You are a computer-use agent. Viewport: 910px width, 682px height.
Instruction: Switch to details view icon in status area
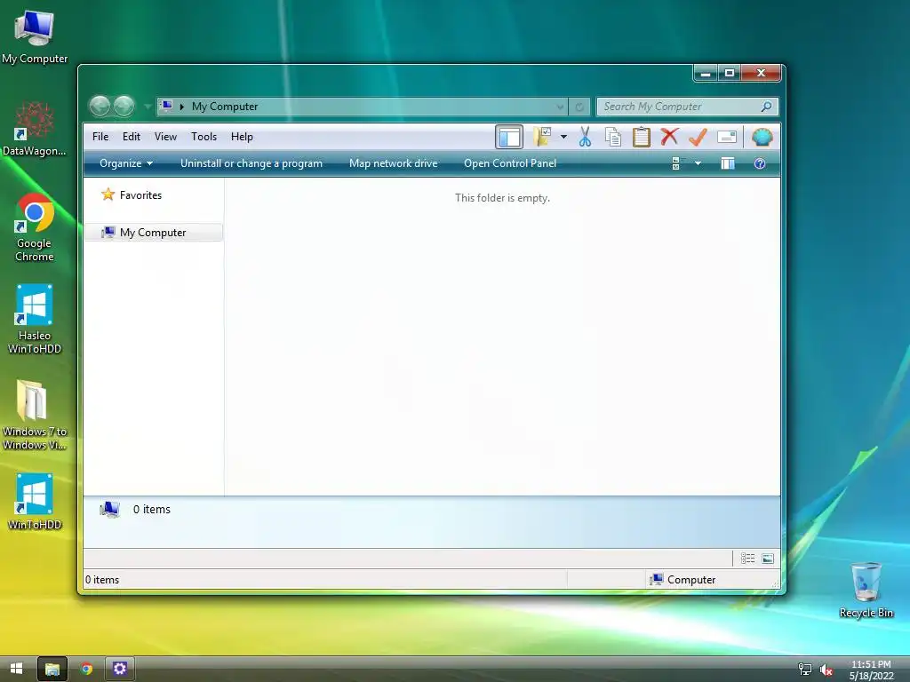747,559
